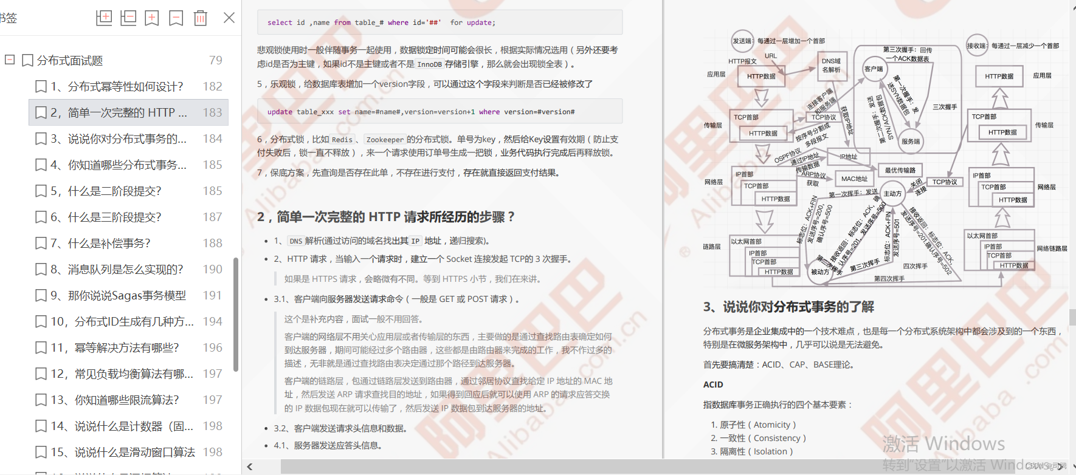The image size is (1076, 475).
Task: Jump to bookmark 1、分布式幂等性如何设计?
Action: [x=117, y=86]
